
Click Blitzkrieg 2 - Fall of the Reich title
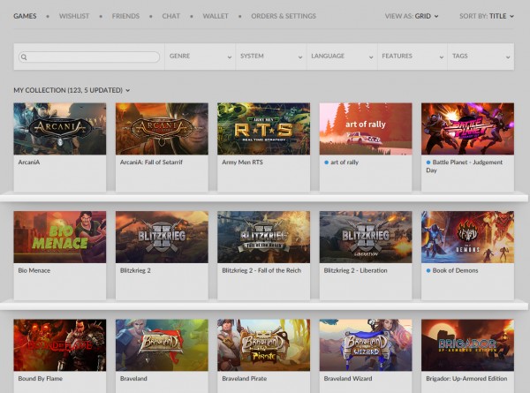261,270
